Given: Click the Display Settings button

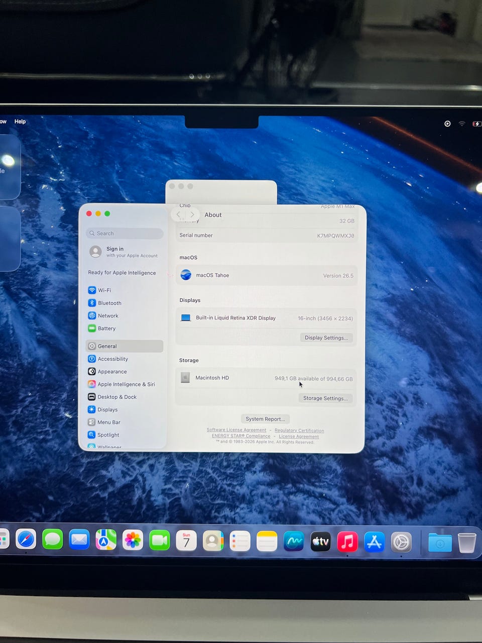Looking at the screenshot, I should click(326, 338).
